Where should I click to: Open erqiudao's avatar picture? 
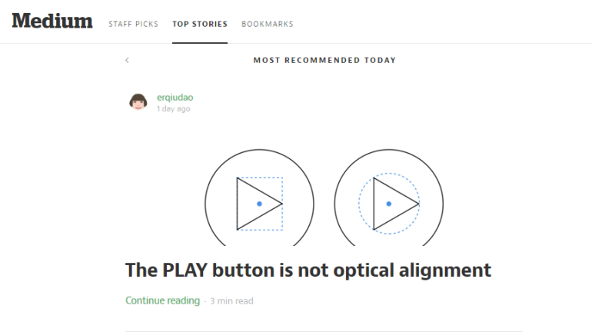pyautogui.click(x=138, y=102)
